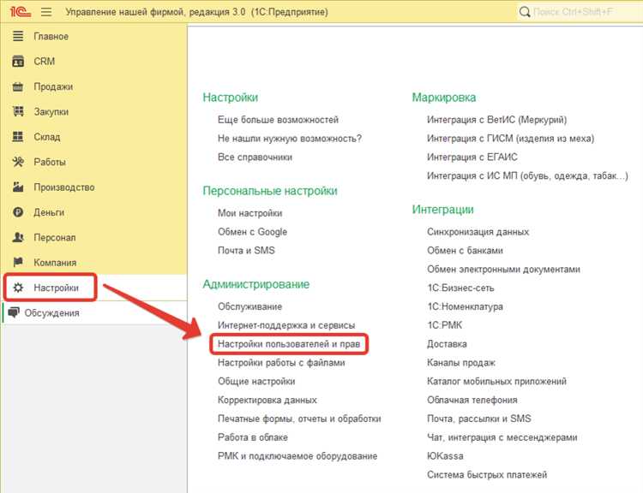The image size is (643, 493).
Task: Click Обмен с банками link
Action: (x=465, y=250)
